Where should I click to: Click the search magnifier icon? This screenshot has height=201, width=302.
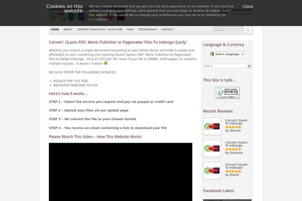click(248, 30)
